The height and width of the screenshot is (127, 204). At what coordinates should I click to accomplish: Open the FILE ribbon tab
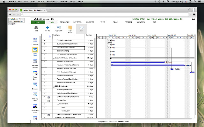tap(38, 22)
